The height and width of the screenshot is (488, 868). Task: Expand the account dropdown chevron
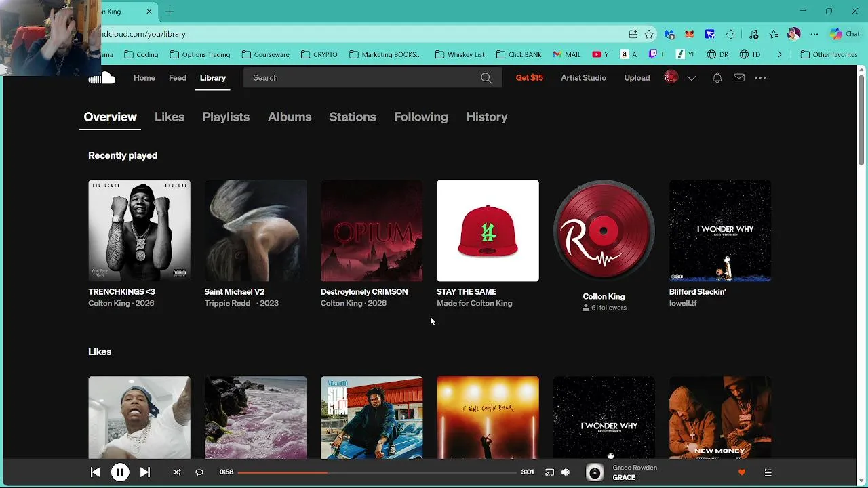pos(691,78)
